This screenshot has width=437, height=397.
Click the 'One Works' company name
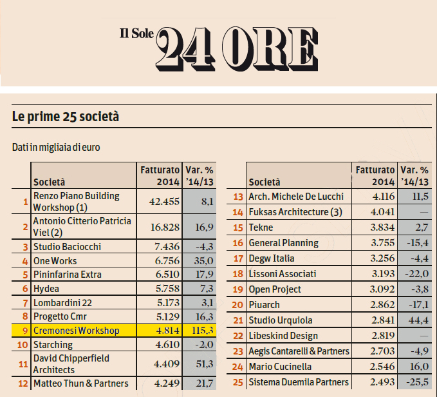55,260
